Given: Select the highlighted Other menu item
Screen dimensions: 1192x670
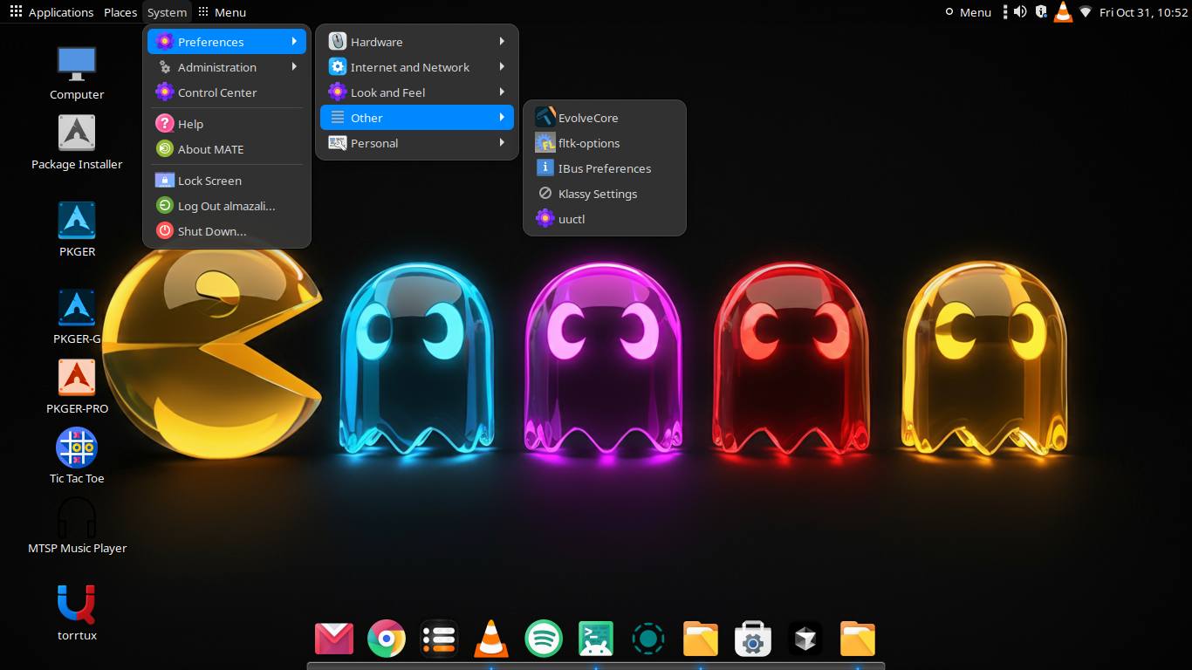Looking at the screenshot, I should pos(417,118).
